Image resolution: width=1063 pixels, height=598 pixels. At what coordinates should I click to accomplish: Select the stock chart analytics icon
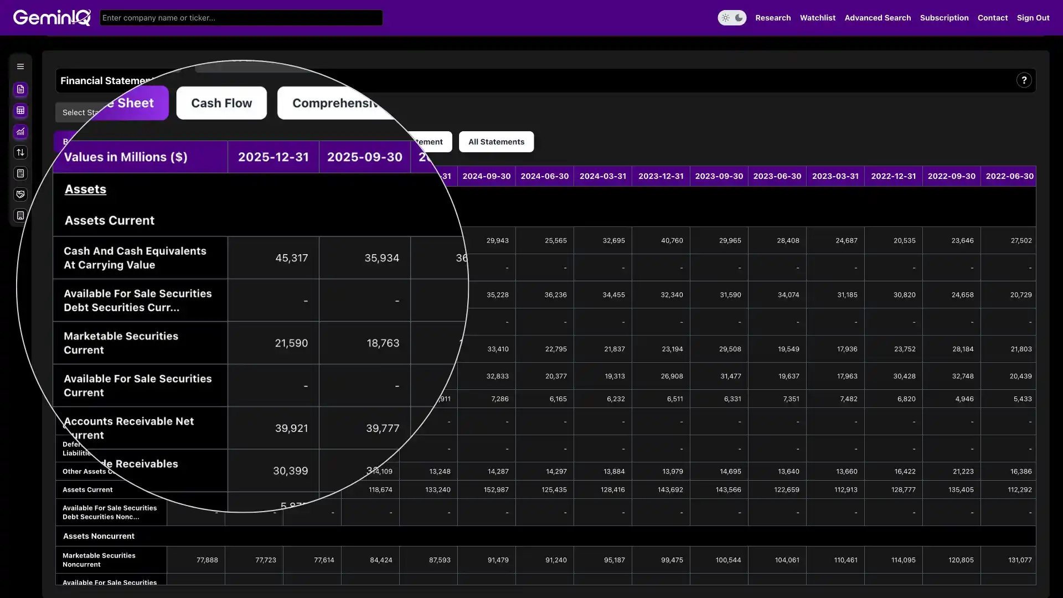20,132
